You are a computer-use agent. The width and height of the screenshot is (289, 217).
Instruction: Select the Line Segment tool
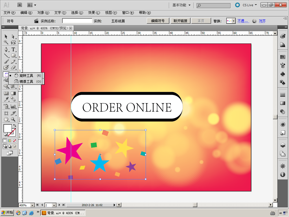click(6, 55)
